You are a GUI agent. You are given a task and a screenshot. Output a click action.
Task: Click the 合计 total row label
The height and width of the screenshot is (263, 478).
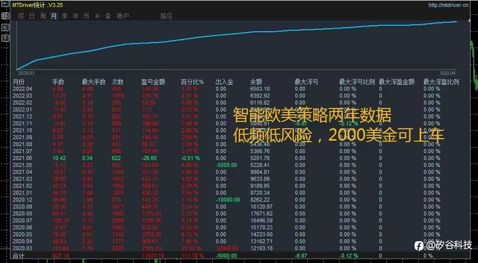(18, 256)
